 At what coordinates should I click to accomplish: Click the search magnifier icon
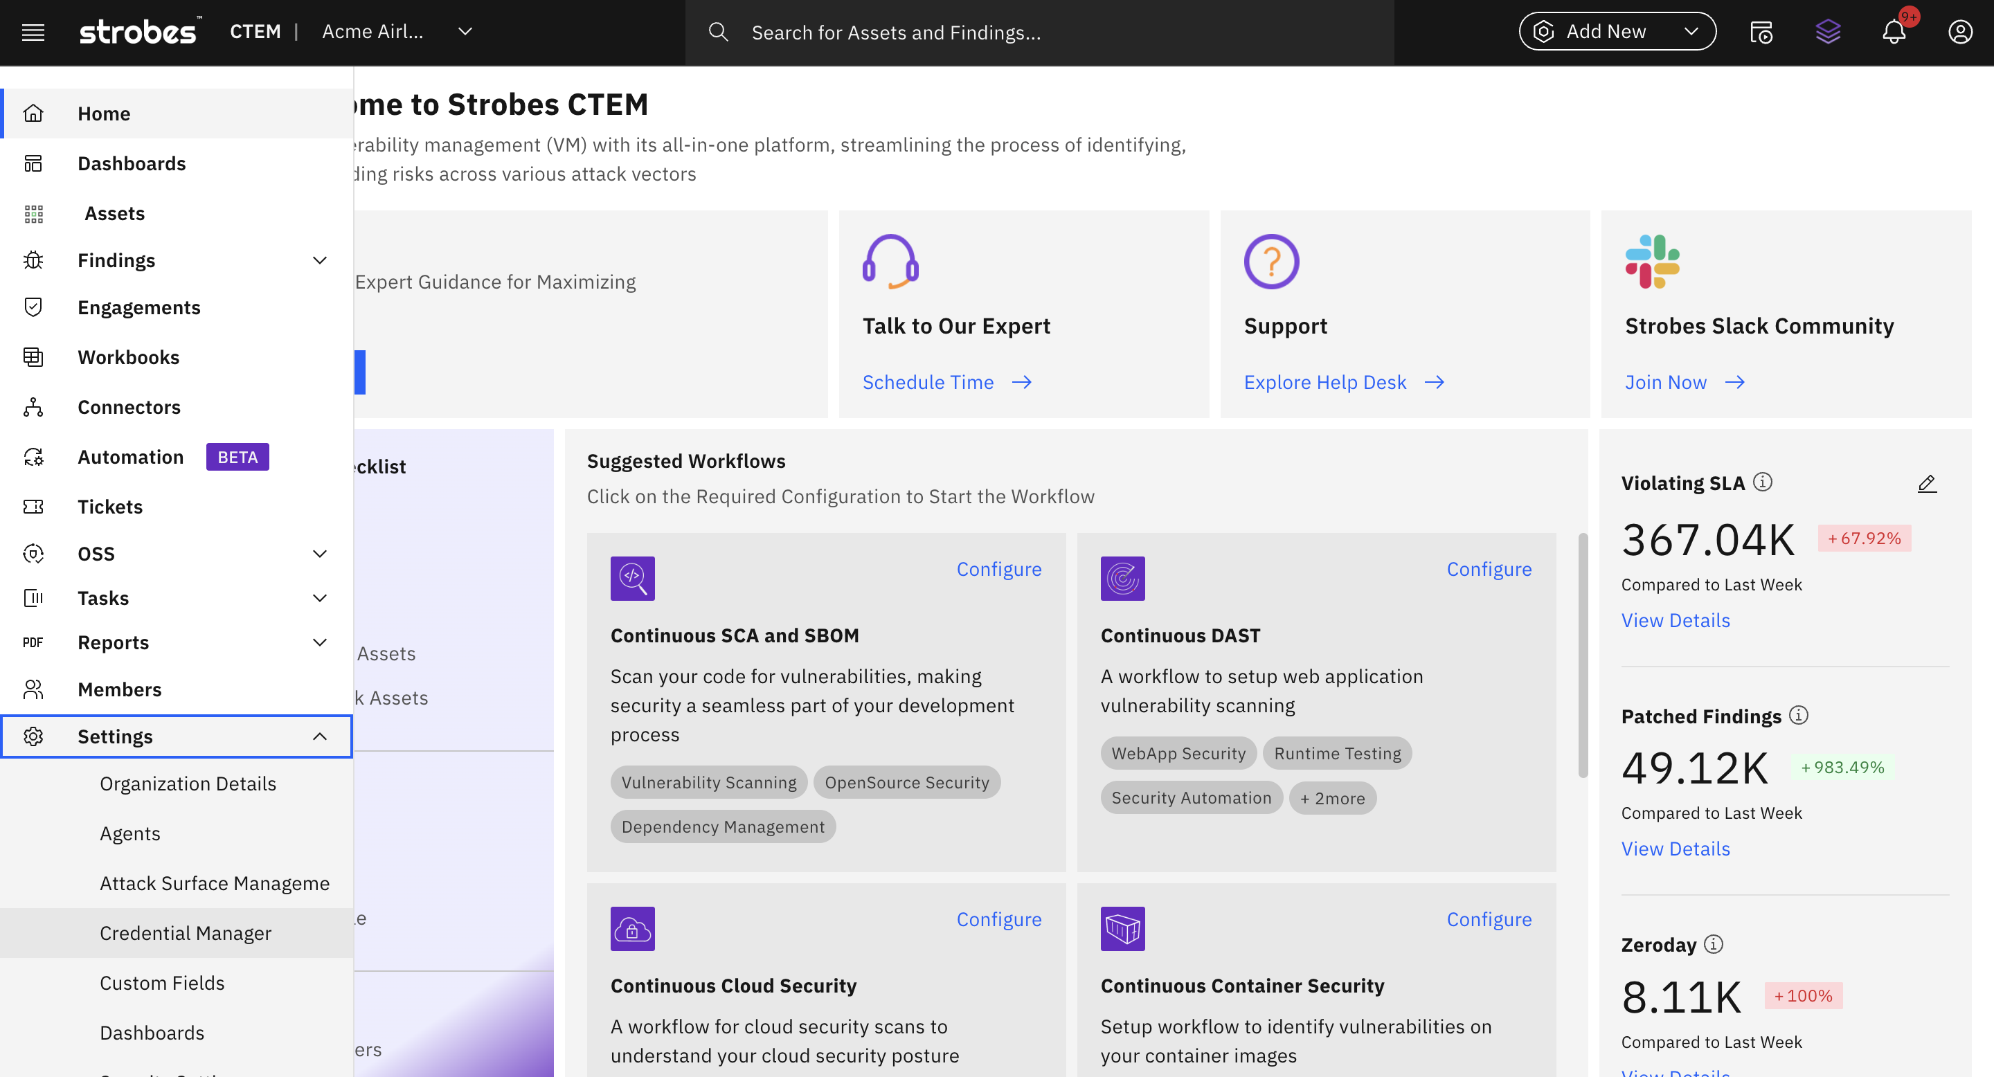(719, 33)
